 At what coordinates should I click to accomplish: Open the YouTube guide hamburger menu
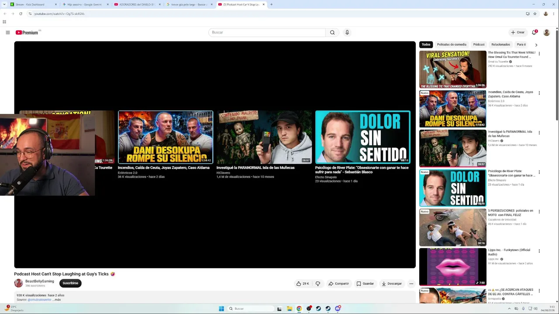tap(8, 32)
